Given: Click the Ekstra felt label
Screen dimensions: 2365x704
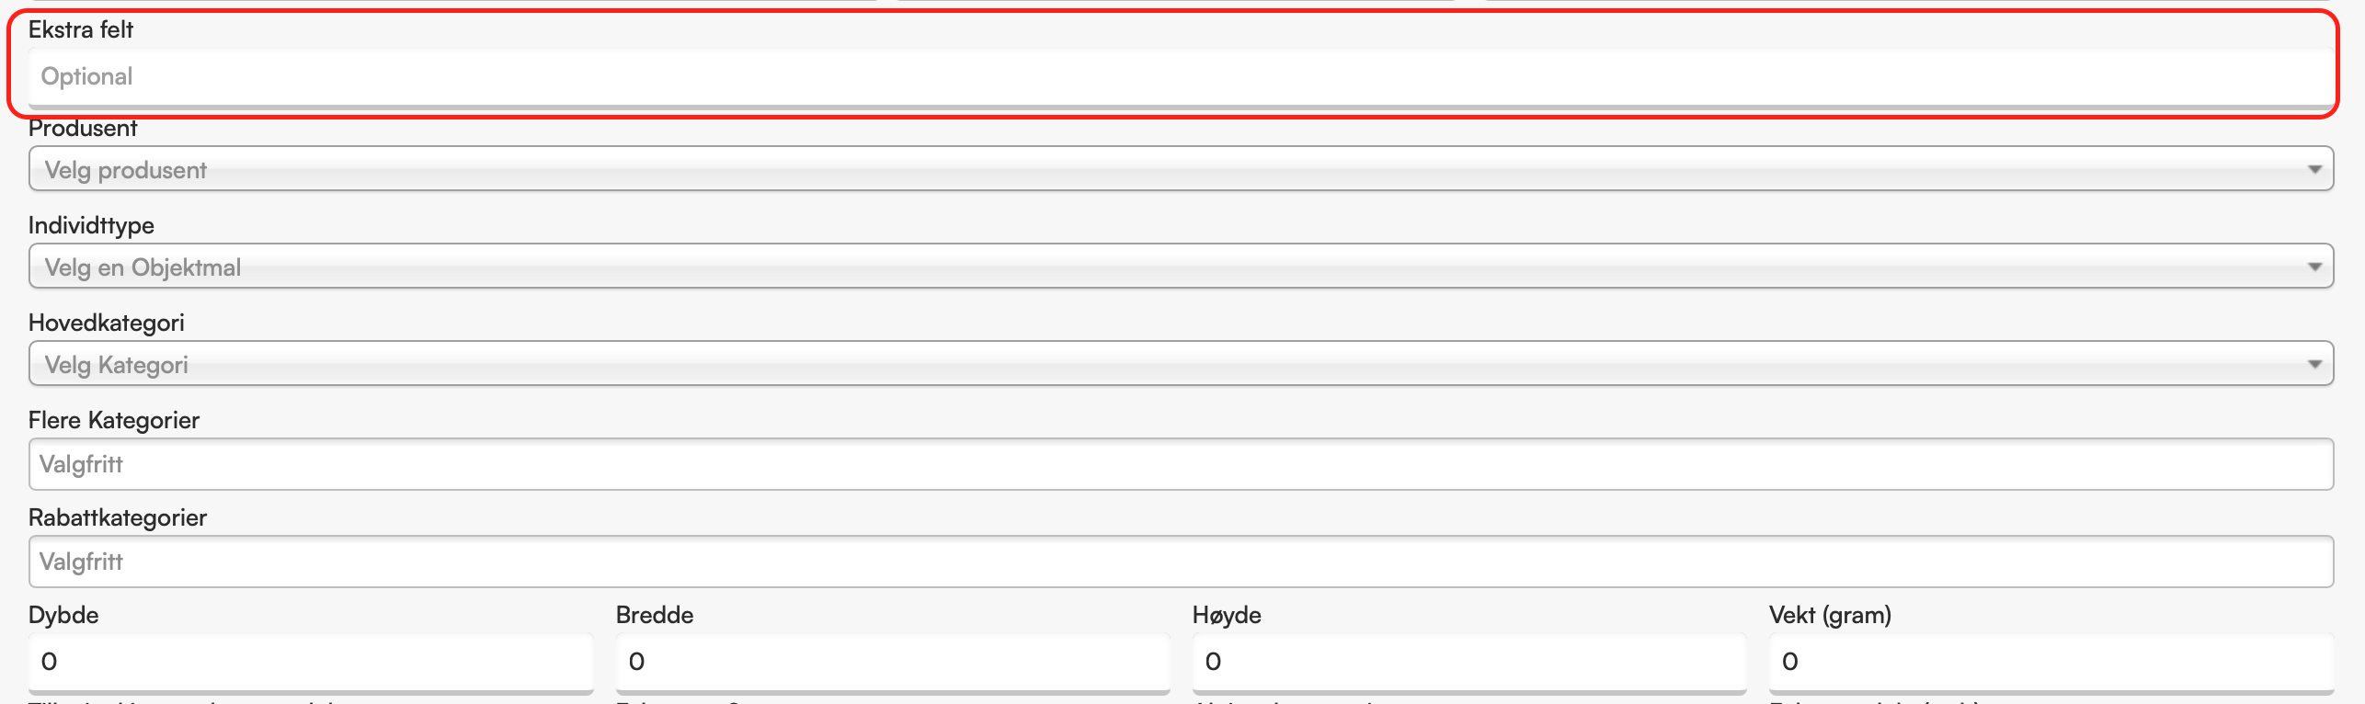Looking at the screenshot, I should click(x=81, y=29).
